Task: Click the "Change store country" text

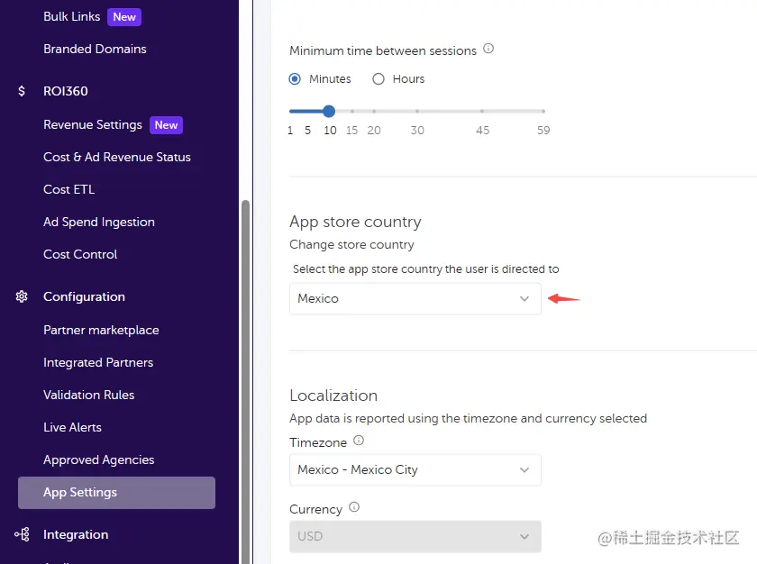Action: [352, 244]
